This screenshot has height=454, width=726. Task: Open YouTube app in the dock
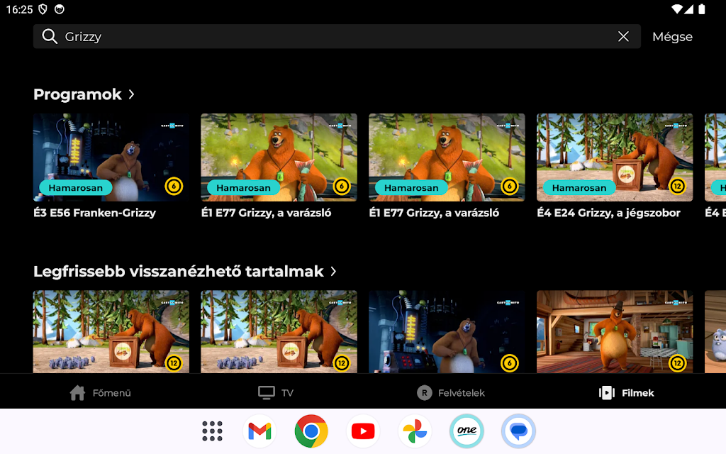tap(363, 431)
